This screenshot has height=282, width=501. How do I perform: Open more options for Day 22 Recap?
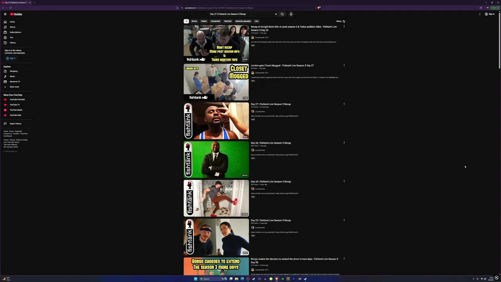click(x=344, y=221)
